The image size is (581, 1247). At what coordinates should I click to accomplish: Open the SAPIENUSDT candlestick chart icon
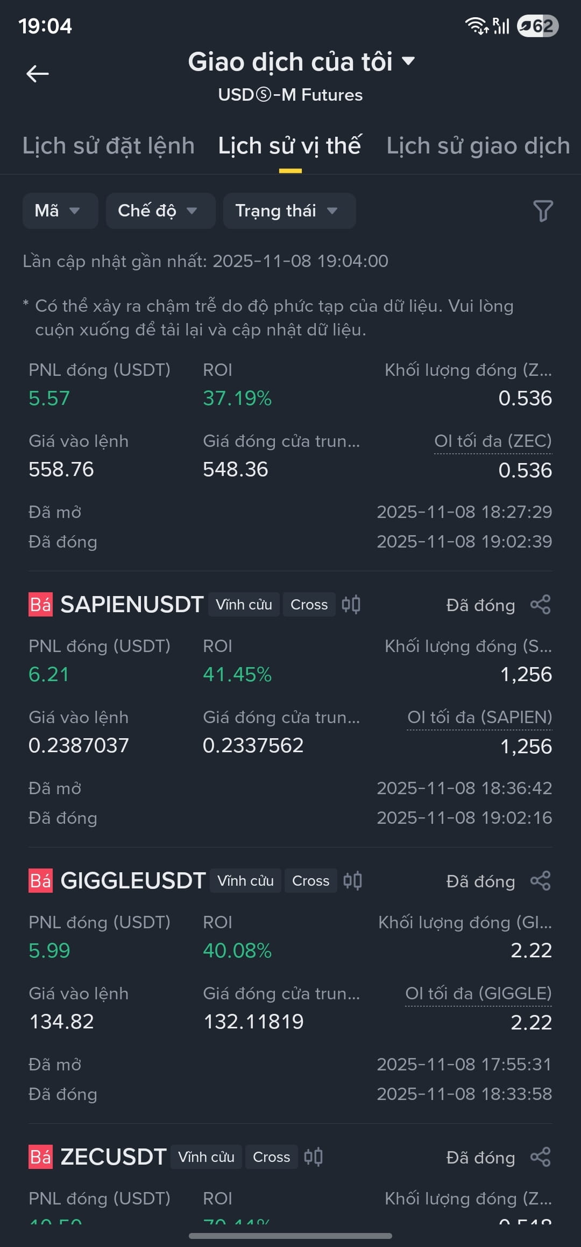point(351,605)
